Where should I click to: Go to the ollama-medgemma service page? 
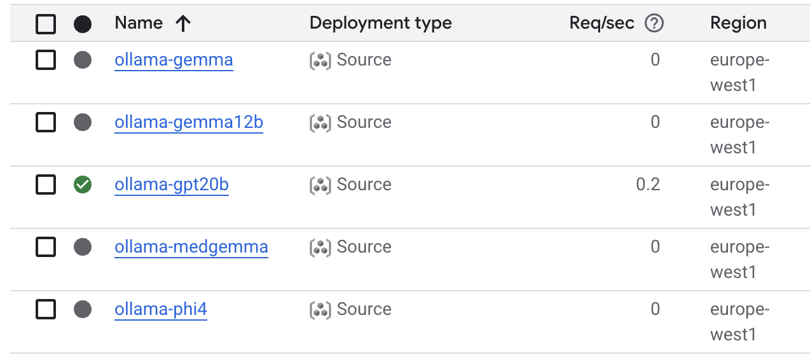coord(191,247)
